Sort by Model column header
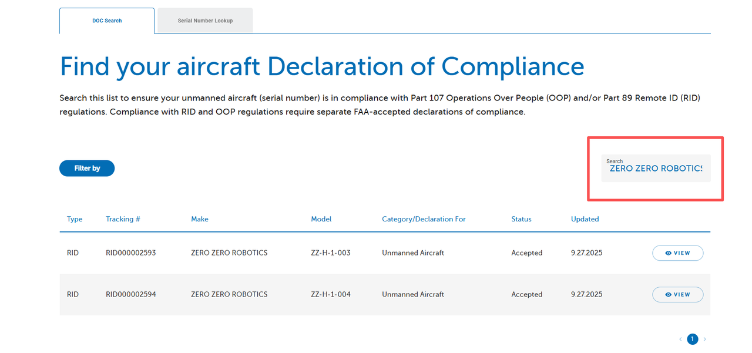Viewport: 752px width, 353px height. tap(321, 219)
